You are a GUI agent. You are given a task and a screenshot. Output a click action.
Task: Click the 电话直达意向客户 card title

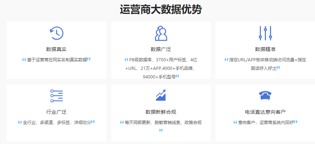tap(265, 112)
